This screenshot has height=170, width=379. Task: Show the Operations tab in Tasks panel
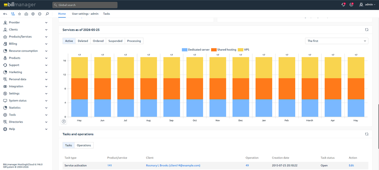click(84, 145)
